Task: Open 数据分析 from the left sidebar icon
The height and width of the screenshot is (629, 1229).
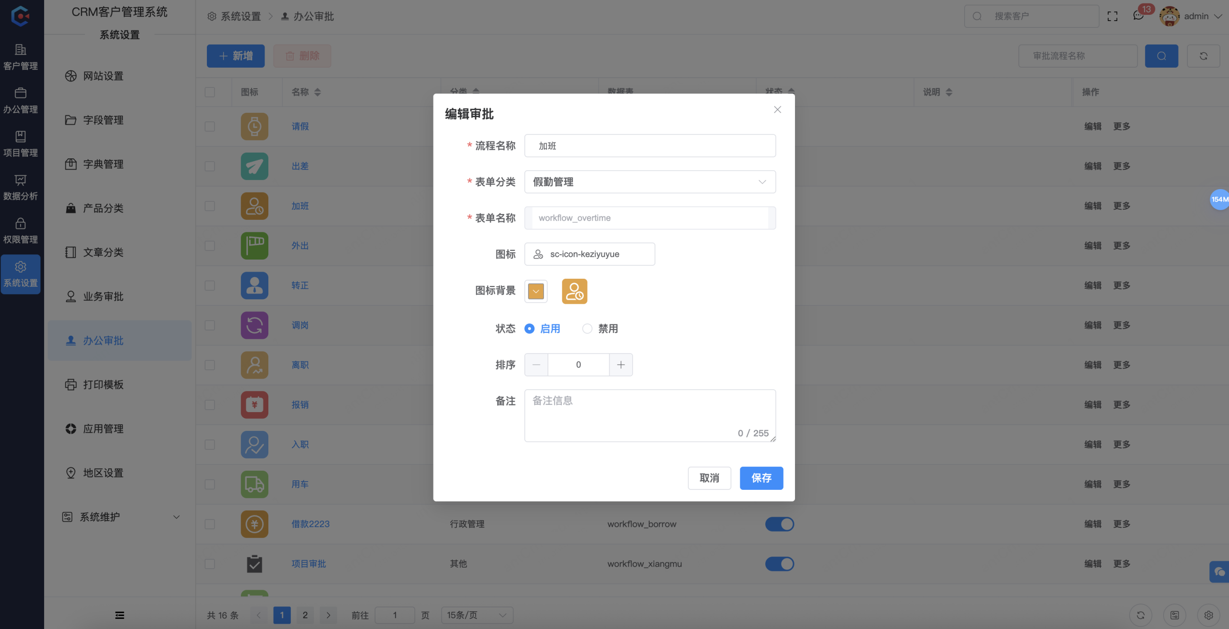Action: (x=20, y=187)
